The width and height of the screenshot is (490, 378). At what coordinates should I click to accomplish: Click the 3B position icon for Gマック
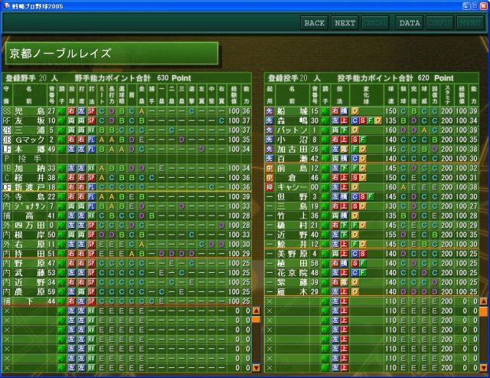[x=7, y=140]
